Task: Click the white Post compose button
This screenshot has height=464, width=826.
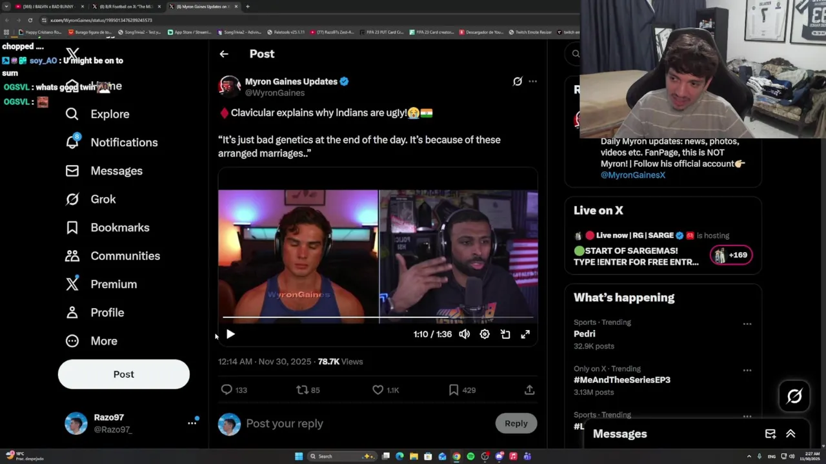Action: click(124, 374)
